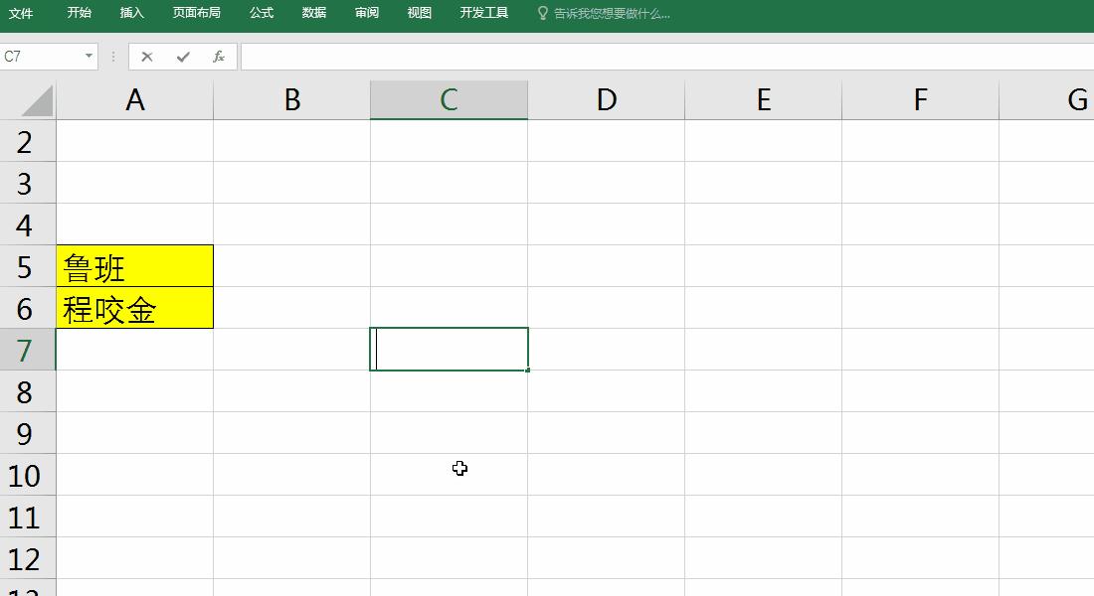Click the Cancel X icon on formula bar
This screenshot has width=1094, height=596.
click(147, 57)
